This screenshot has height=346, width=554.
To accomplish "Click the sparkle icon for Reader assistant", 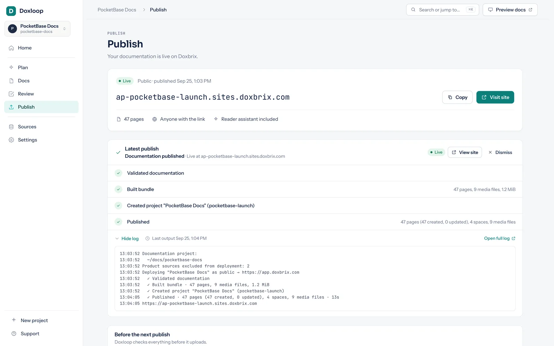I will pos(216,119).
